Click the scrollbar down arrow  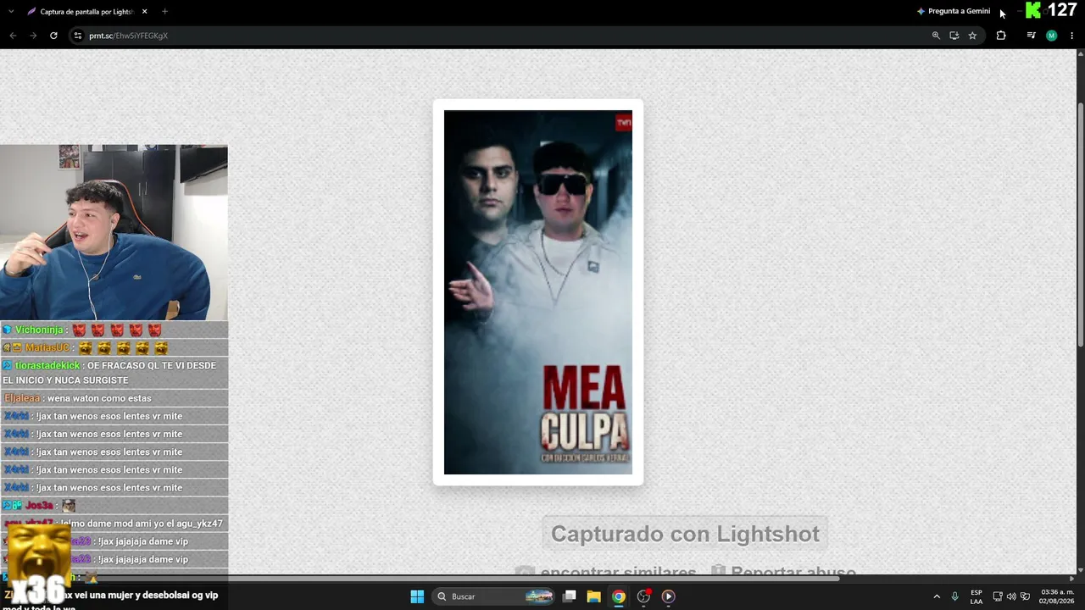tap(1080, 571)
